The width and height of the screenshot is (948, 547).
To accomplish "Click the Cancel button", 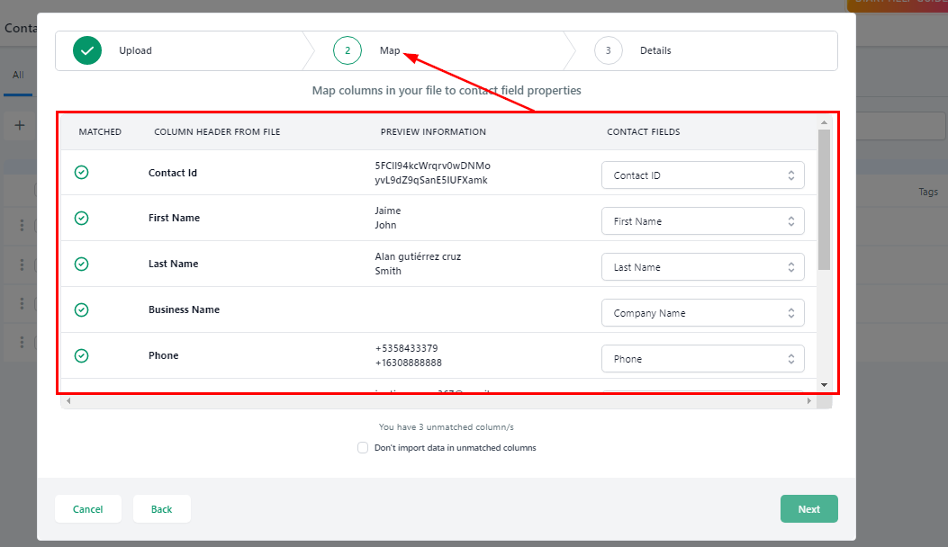I will [x=88, y=509].
